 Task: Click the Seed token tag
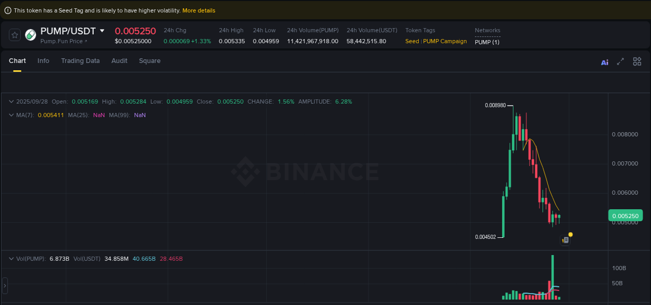coord(411,41)
